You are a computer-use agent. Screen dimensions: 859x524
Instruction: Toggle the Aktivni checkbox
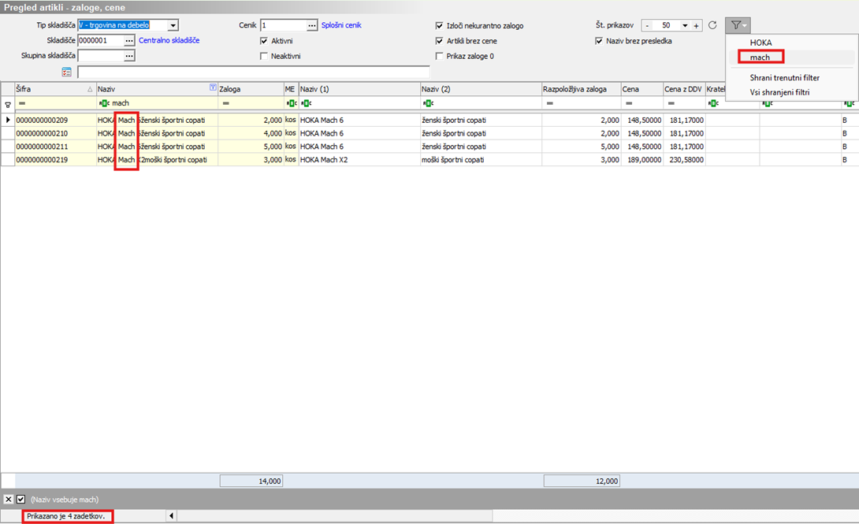(x=264, y=40)
